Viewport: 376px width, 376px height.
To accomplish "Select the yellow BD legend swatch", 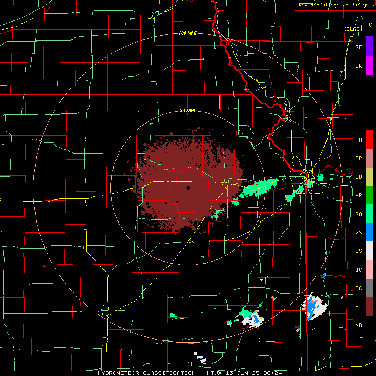I will point(369,177).
